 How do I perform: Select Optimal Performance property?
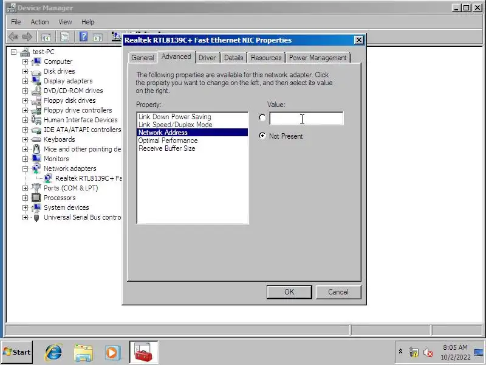[x=192, y=141]
